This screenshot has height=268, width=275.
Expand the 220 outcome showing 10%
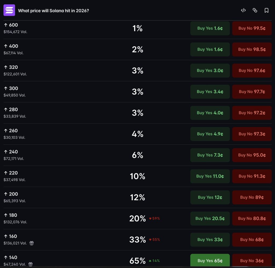tap(137, 176)
